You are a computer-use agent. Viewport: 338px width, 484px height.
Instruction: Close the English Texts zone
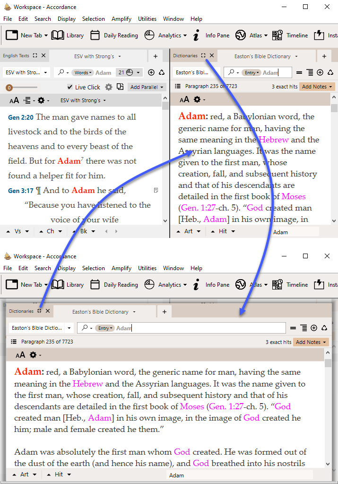[x=43, y=56]
